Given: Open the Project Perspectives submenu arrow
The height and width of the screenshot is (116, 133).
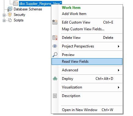Looking at the screenshot, I should 119,47.
